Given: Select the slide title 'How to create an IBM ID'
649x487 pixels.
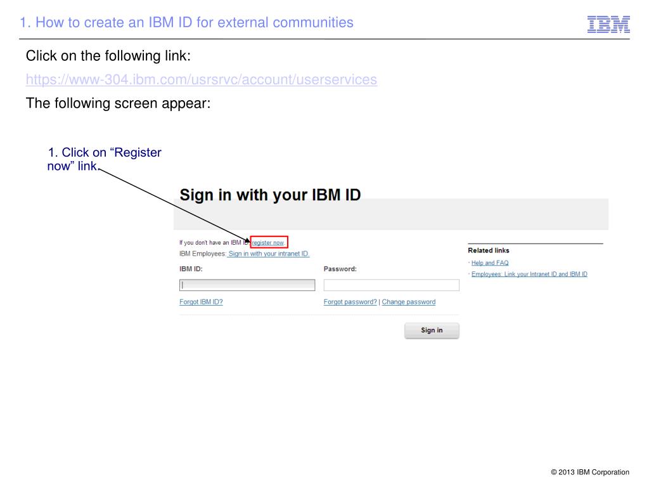Looking at the screenshot, I should pos(114,22).
